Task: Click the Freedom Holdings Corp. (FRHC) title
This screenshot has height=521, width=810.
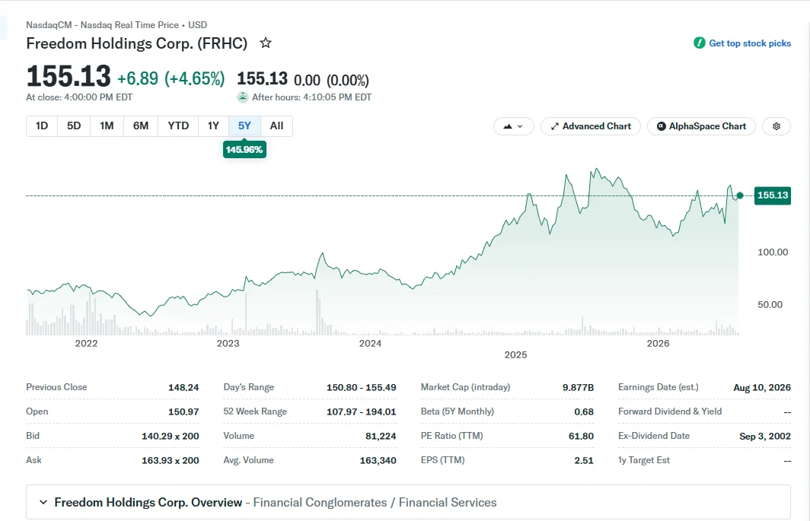Action: [137, 43]
